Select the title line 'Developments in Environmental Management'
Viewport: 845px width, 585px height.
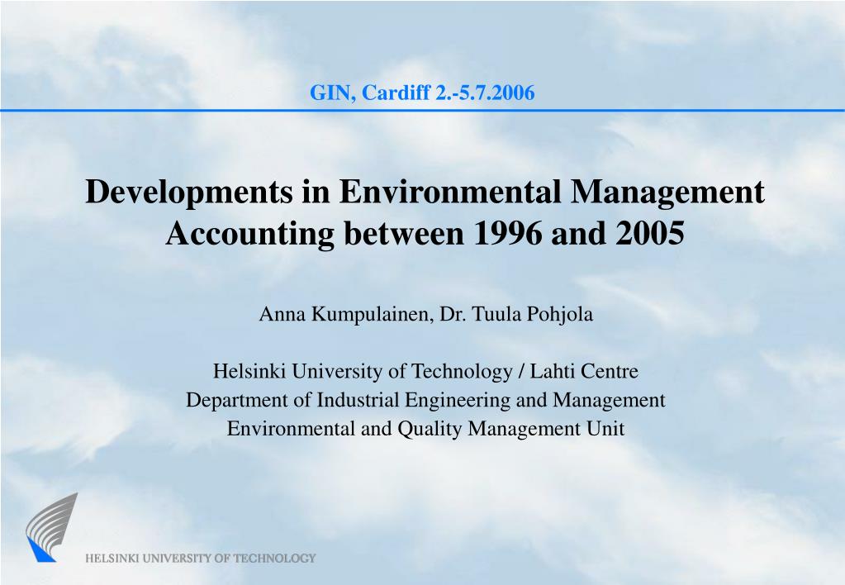pyautogui.click(x=425, y=192)
